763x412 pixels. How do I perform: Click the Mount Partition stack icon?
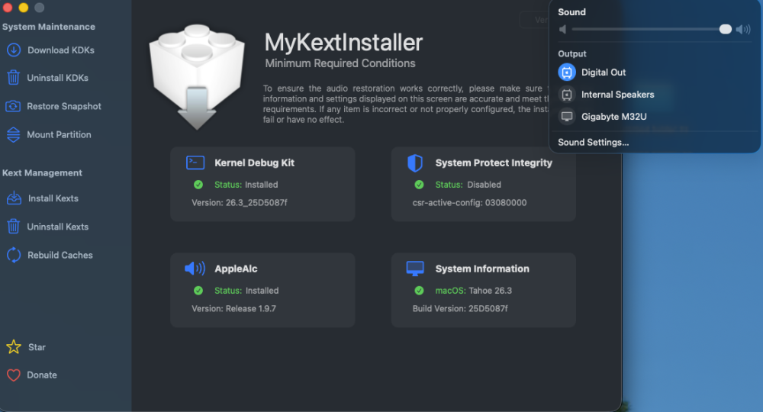14,135
